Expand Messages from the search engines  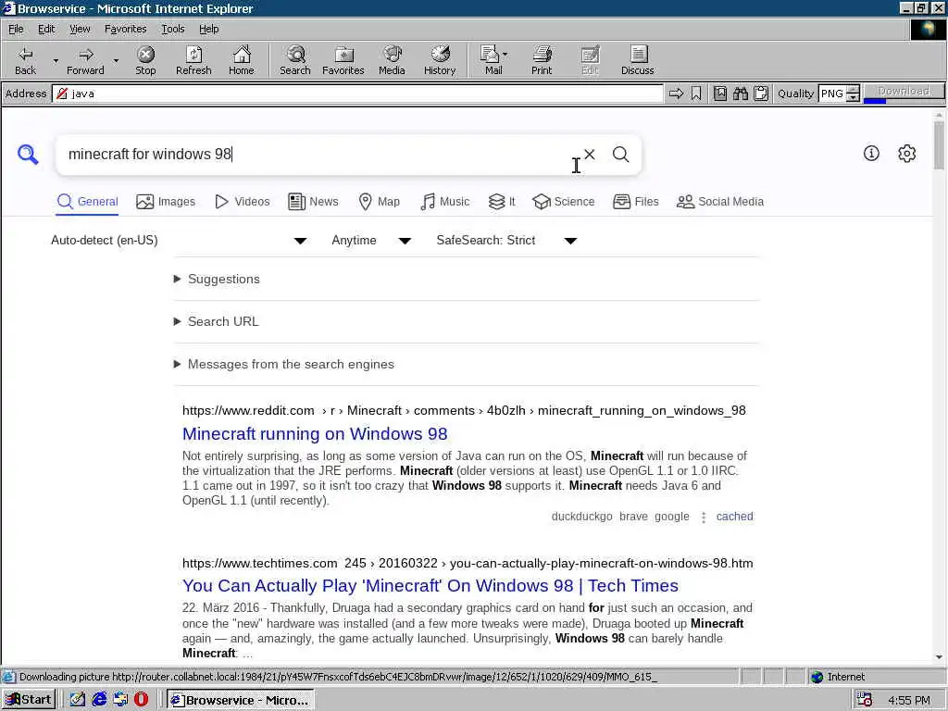[x=283, y=364]
